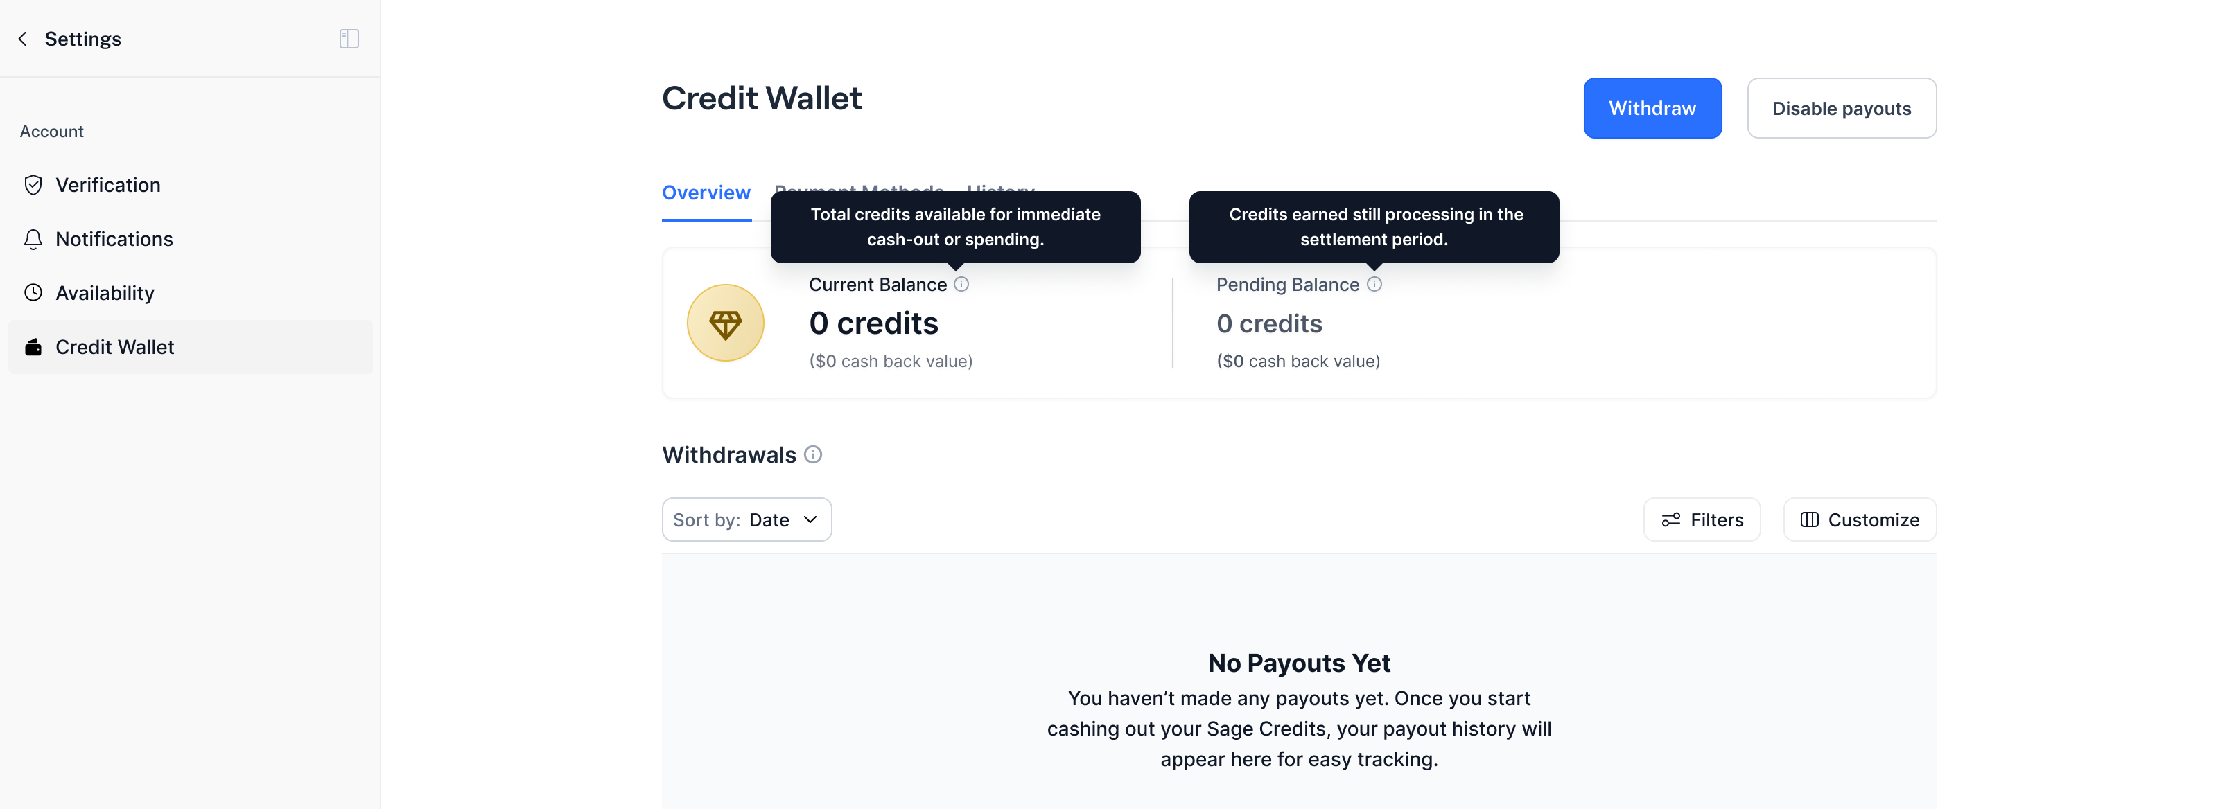Click info icon next to Withdrawals heading
The image size is (2218, 809).
813,454
